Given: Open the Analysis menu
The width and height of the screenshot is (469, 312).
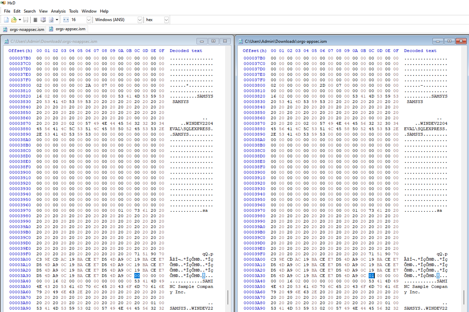Looking at the screenshot, I should point(58,11).
